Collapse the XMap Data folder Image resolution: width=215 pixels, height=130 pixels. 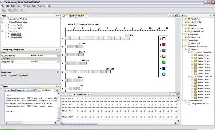(x=183, y=25)
